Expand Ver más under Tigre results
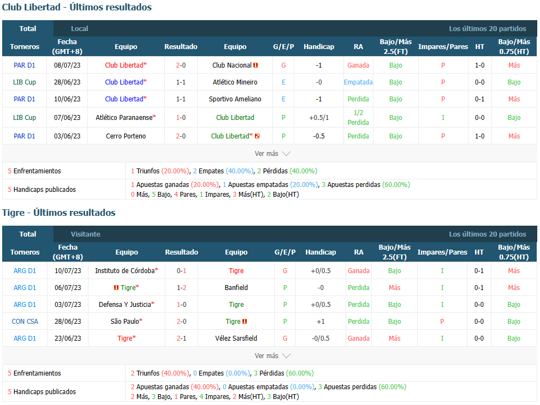This screenshot has height=405, width=540. pos(272,356)
